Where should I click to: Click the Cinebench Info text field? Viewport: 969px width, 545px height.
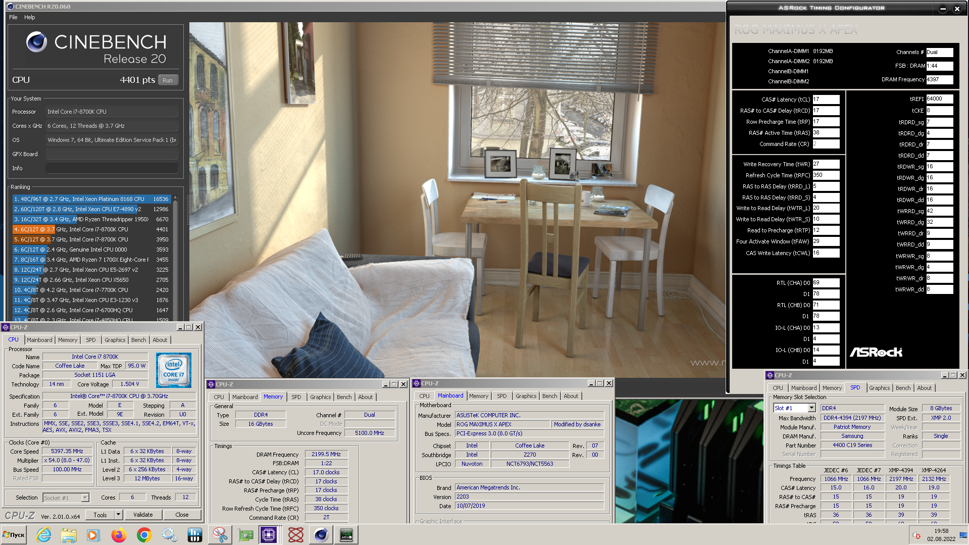[x=112, y=168]
